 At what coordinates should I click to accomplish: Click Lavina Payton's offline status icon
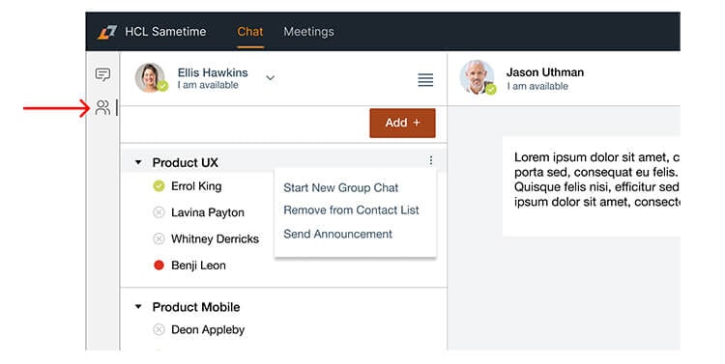[159, 212]
